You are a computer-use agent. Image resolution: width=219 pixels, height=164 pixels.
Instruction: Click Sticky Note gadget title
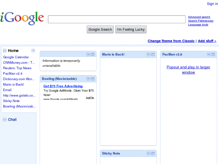click(111, 153)
